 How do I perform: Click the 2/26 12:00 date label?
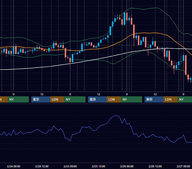point(155,166)
